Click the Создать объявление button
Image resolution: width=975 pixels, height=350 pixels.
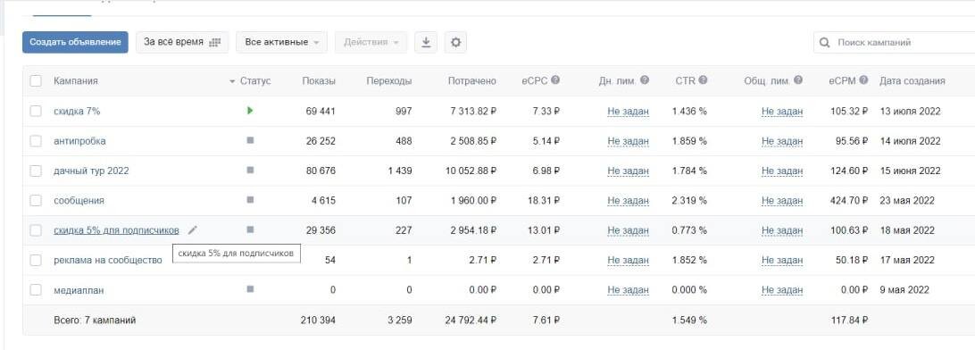[x=75, y=42]
